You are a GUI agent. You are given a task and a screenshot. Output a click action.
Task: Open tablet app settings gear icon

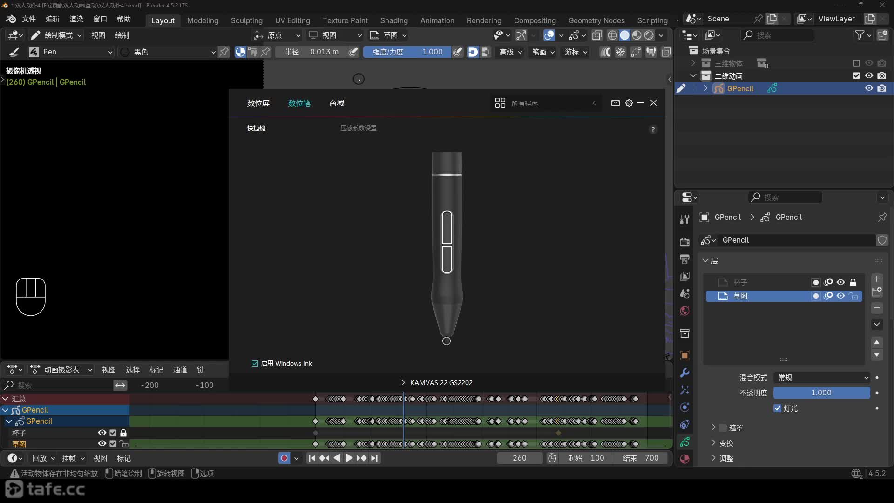tap(629, 103)
